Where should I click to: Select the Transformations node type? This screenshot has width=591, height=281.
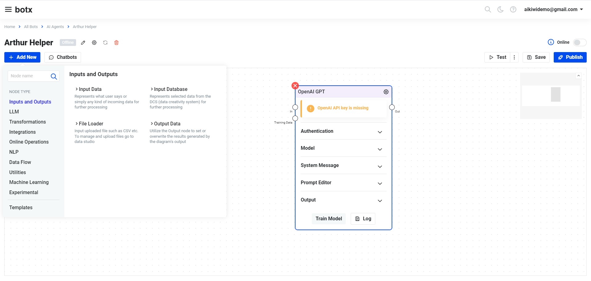point(27,122)
